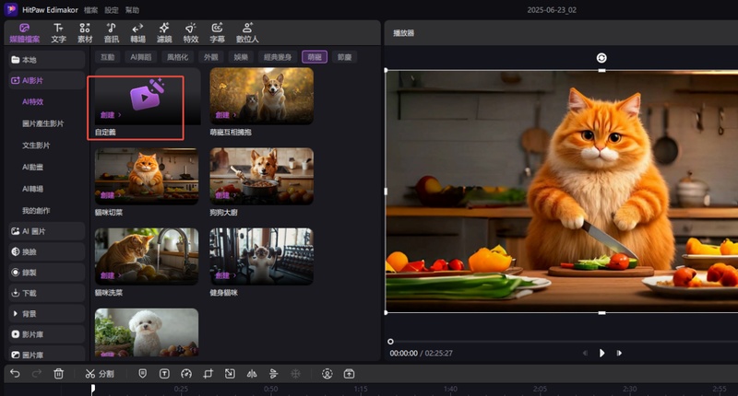
Task: Open the 字幕 (Subtitles) panel
Action: pos(217,33)
